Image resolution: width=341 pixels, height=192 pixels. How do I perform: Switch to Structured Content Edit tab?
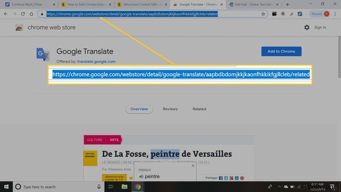pyautogui.click(x=143, y=4)
